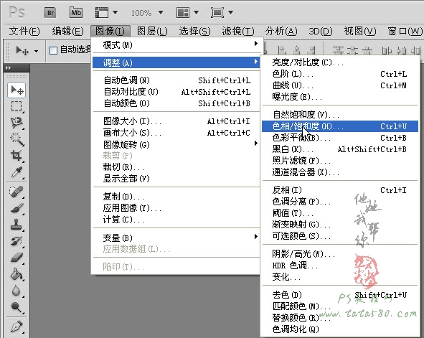The height and width of the screenshot is (338, 424).
Task: Open arrange documents dropdown arrow
Action: 197,12
